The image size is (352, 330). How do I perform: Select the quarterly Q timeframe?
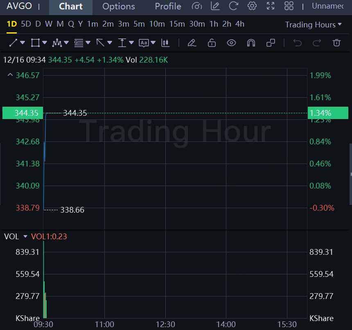pos(71,24)
